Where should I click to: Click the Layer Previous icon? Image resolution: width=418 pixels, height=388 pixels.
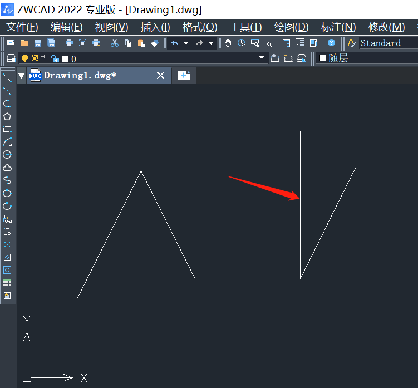(288, 58)
